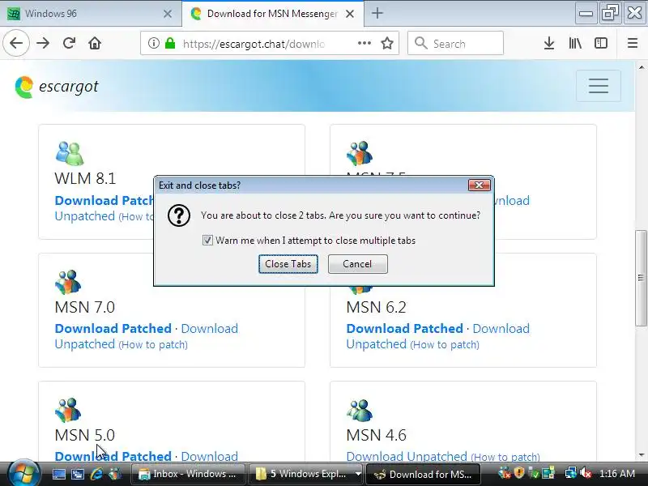The height and width of the screenshot is (486, 648).
Task: Close the Exit and close tabs dialog
Action: click(x=479, y=185)
